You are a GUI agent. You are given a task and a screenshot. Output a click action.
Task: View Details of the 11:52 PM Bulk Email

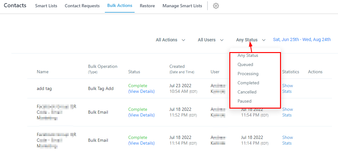[141, 115]
